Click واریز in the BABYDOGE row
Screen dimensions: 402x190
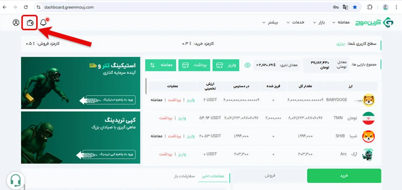click(190, 100)
